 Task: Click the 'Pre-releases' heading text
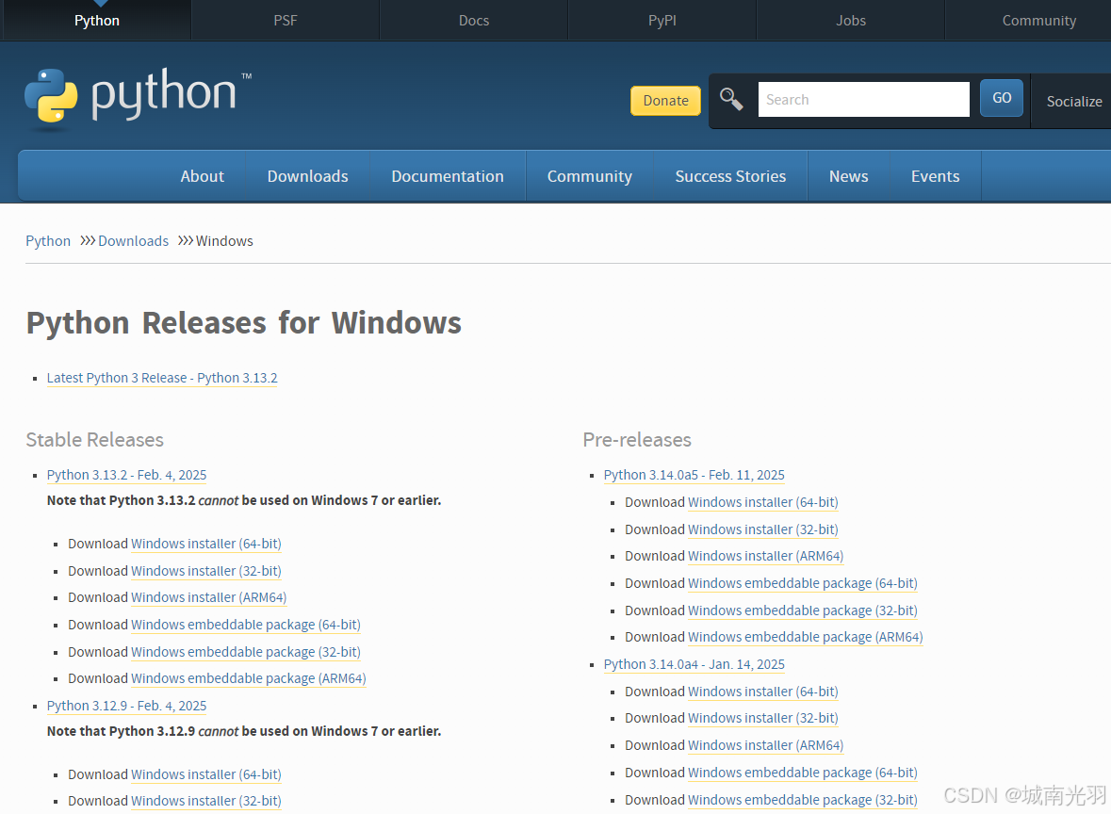coord(637,440)
